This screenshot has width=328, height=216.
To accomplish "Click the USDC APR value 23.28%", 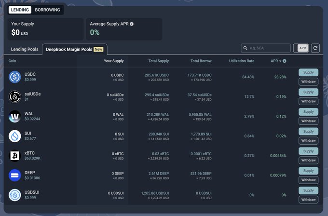I will pyautogui.click(x=280, y=77).
